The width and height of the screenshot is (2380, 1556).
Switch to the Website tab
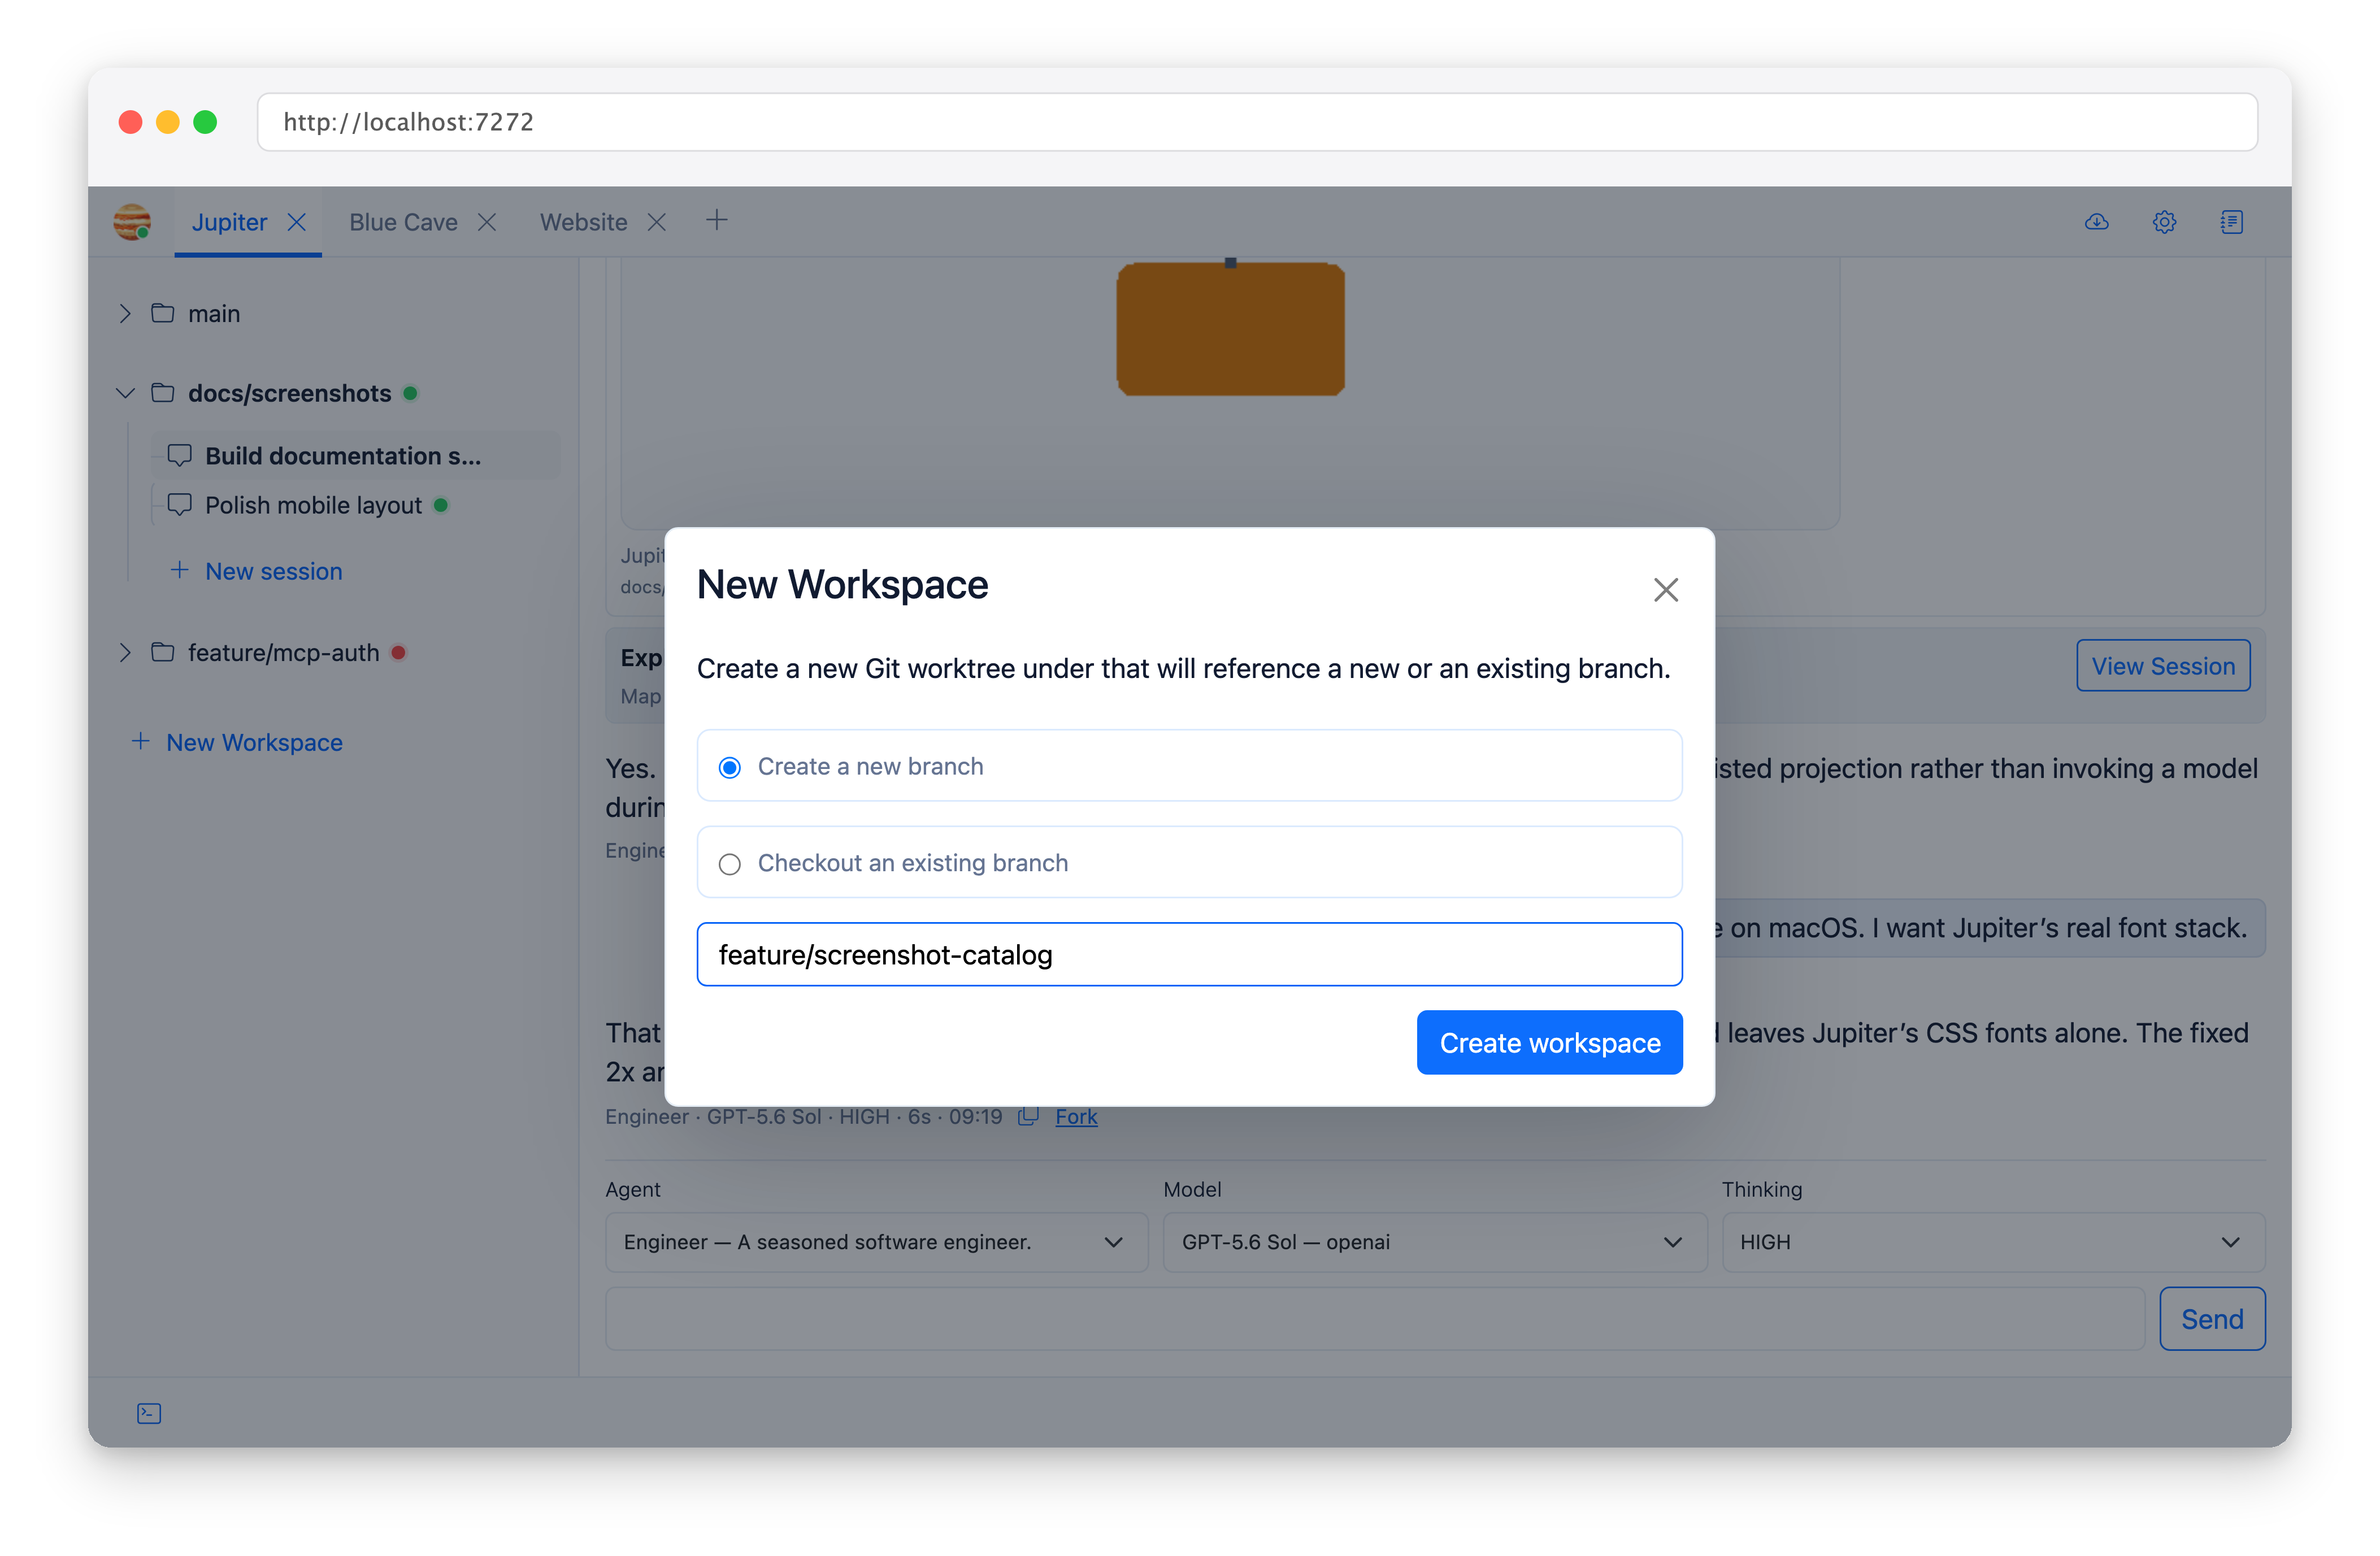(584, 222)
